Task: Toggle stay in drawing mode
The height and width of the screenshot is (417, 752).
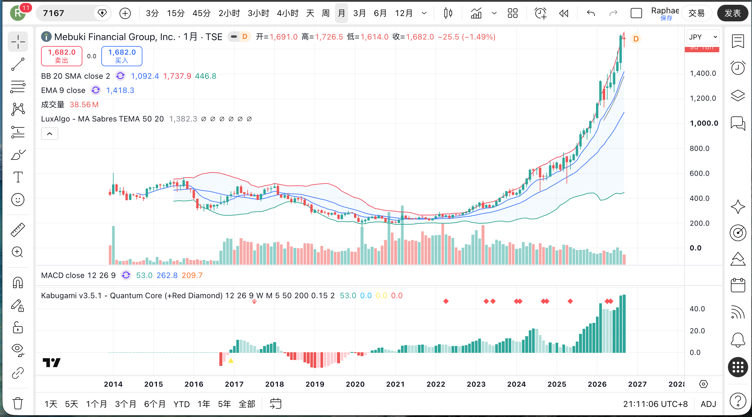Action: (18, 305)
